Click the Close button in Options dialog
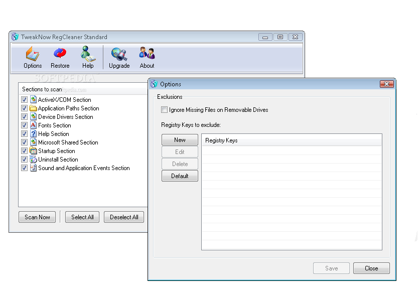This screenshot has width=418, height=299. click(x=371, y=268)
